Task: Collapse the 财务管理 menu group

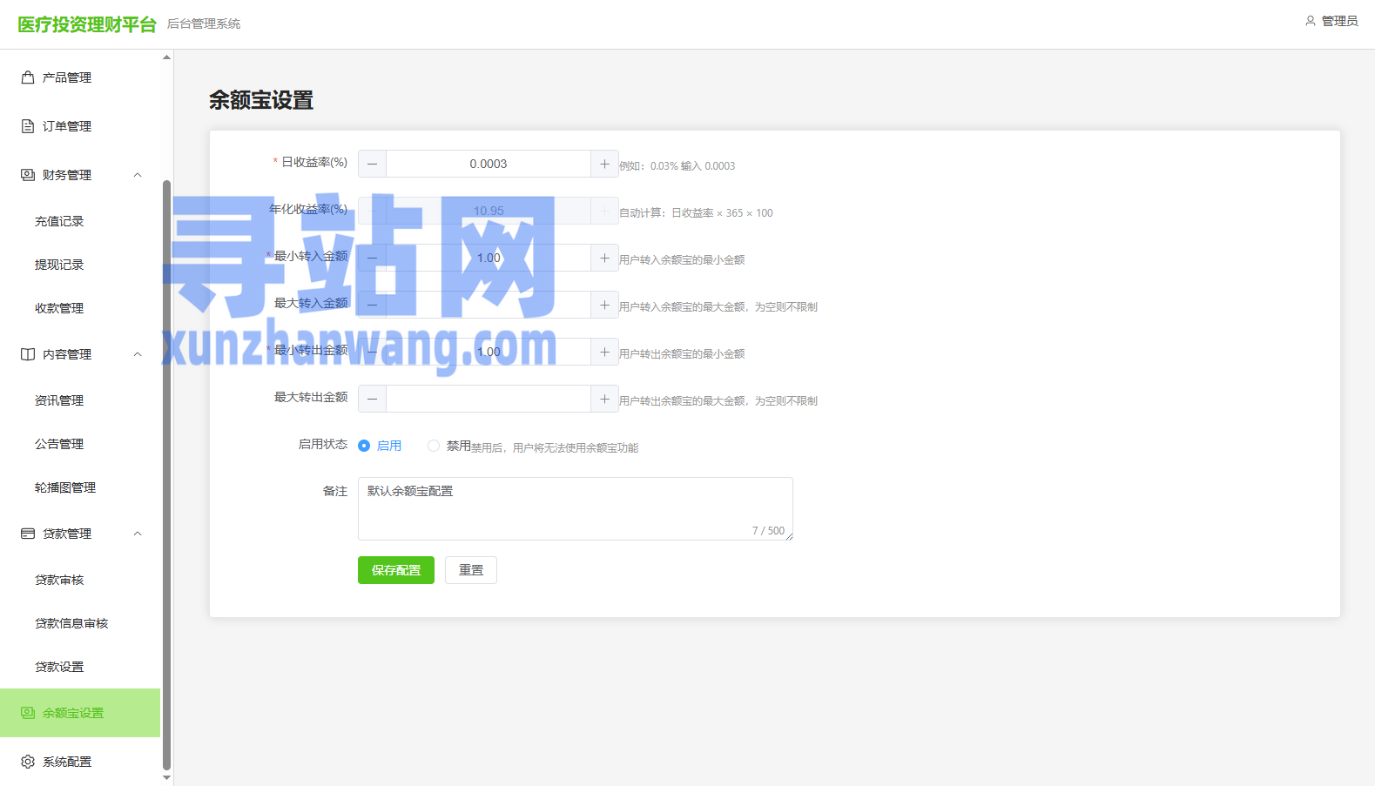Action: coord(138,175)
